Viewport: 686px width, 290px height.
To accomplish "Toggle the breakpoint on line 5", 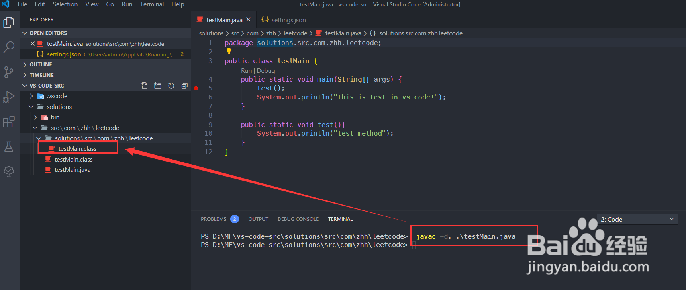I will tap(196, 88).
